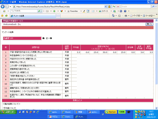Image resolution: width=158 pixels, height=119 pixels.
Task: Go forward with the browser Forward arrow
Action: point(7,7)
